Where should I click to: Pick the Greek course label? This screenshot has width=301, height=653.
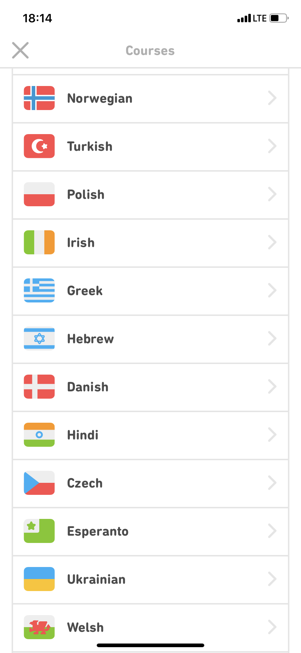click(85, 291)
